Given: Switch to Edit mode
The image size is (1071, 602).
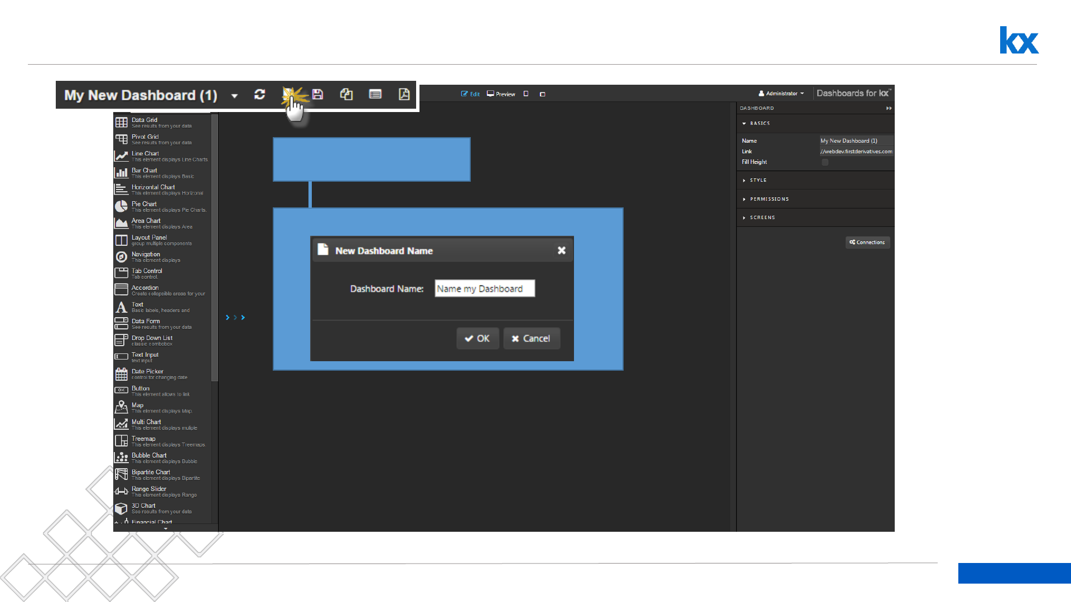Looking at the screenshot, I should pyautogui.click(x=470, y=94).
